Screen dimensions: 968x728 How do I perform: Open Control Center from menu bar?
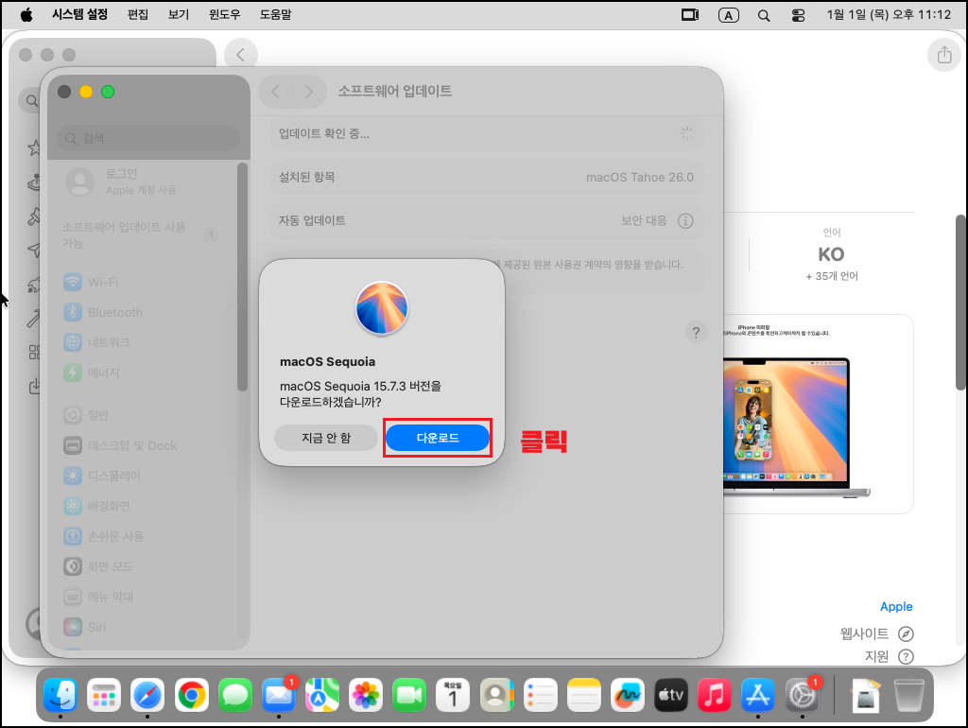pyautogui.click(x=798, y=15)
